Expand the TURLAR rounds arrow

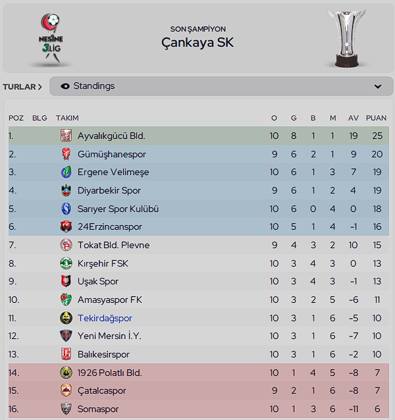pyautogui.click(x=22, y=87)
